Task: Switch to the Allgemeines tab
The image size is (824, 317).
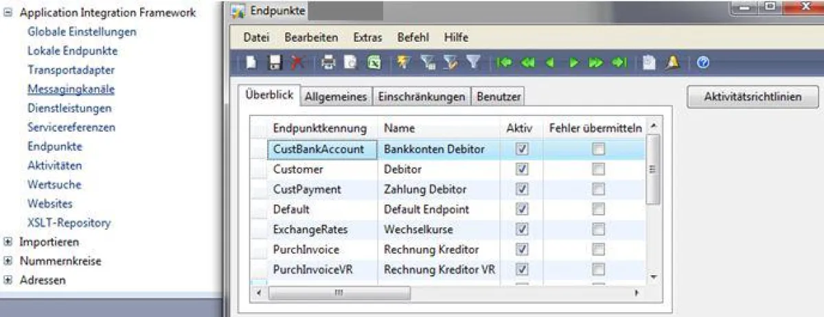Action: coord(336,97)
